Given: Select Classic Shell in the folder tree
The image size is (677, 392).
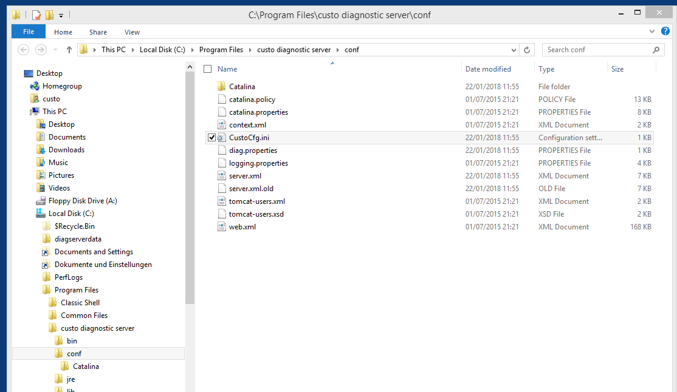Looking at the screenshot, I should [80, 303].
